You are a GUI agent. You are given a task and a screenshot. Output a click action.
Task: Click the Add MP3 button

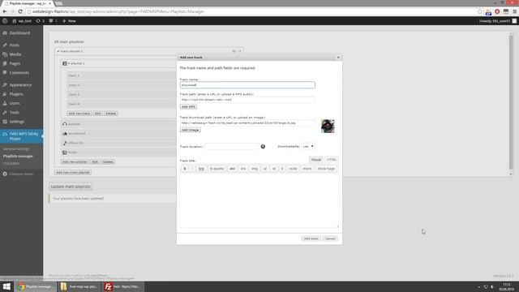[x=188, y=106]
